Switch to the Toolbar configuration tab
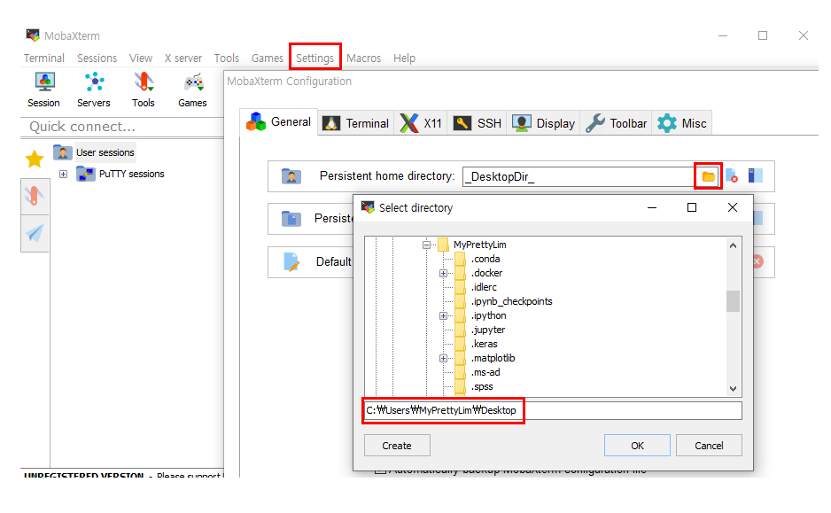This screenshot has height=513, width=831. (x=617, y=123)
